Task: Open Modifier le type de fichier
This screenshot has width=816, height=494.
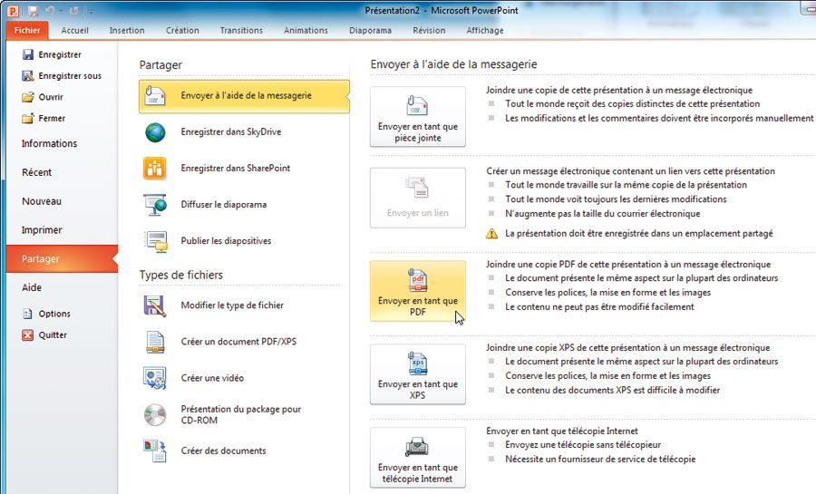Action: tap(232, 305)
